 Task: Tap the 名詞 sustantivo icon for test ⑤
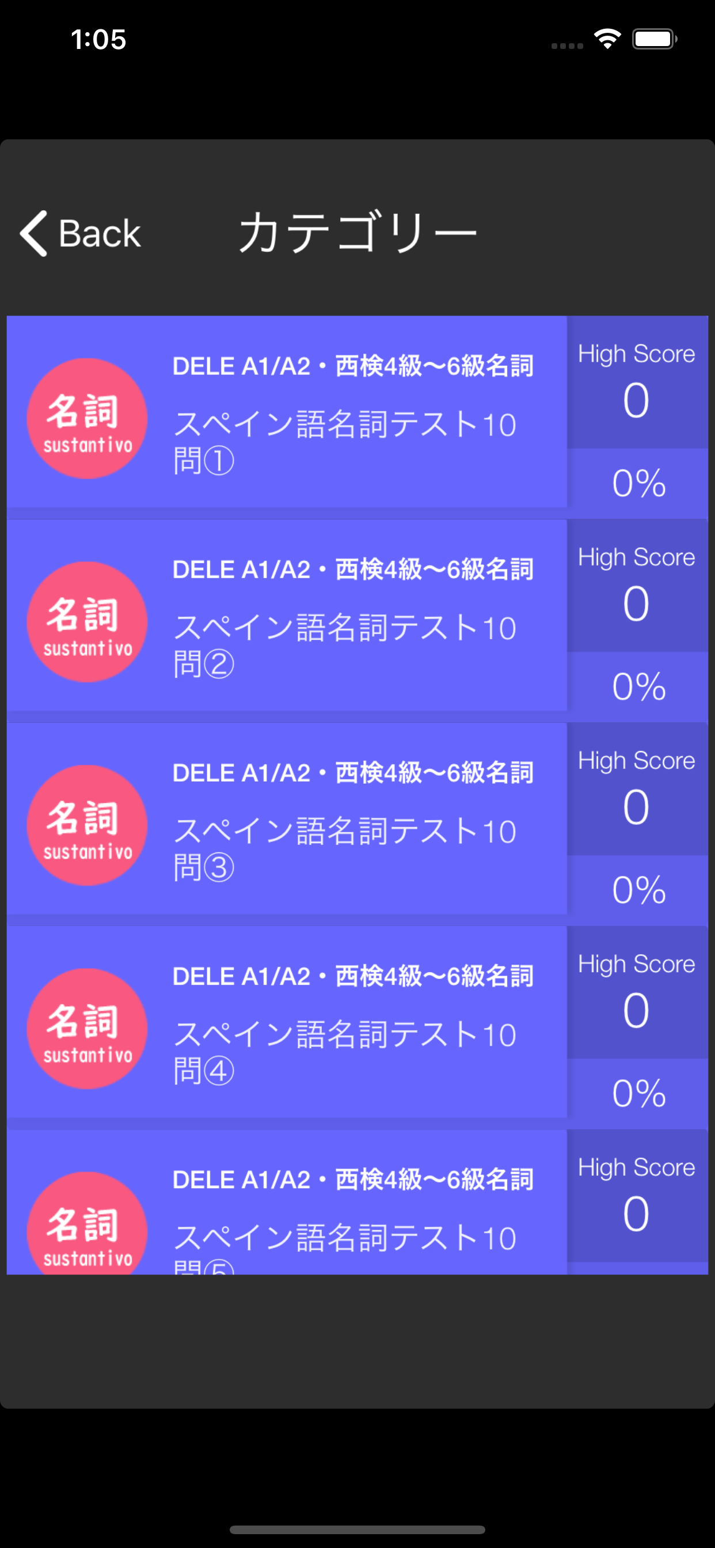point(87,1223)
